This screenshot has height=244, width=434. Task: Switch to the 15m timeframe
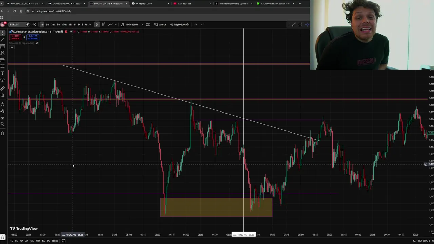tap(64, 24)
